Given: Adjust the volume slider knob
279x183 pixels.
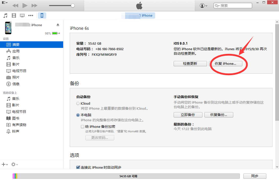Looking at the screenshot, I should [x=73, y=6].
